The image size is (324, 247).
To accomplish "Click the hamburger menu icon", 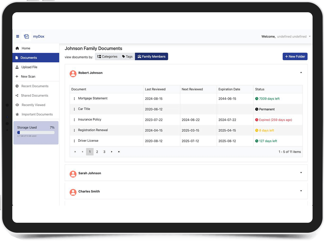I will point(17,37).
